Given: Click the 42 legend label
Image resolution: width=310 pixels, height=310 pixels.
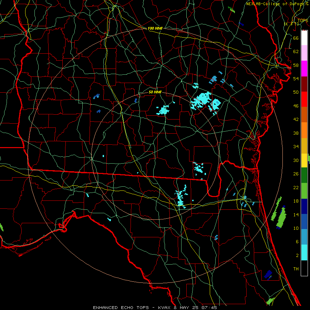Looking at the screenshot, I should (296, 120).
